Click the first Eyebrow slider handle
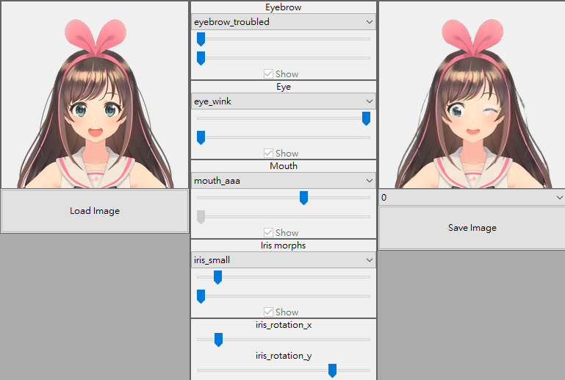This screenshot has width=565, height=380. (201, 39)
